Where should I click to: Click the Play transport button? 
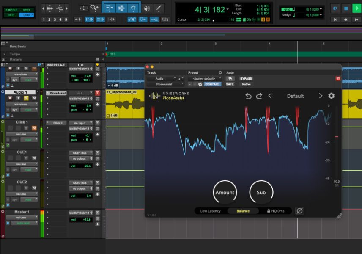click(x=357, y=8)
